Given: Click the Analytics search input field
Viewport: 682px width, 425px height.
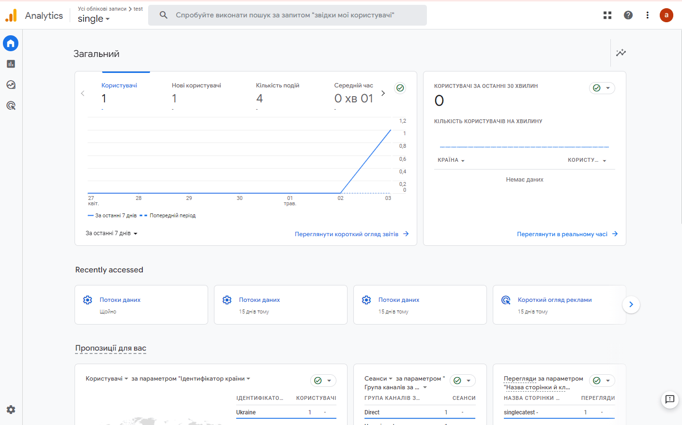Looking at the screenshot, I should 288,15.
